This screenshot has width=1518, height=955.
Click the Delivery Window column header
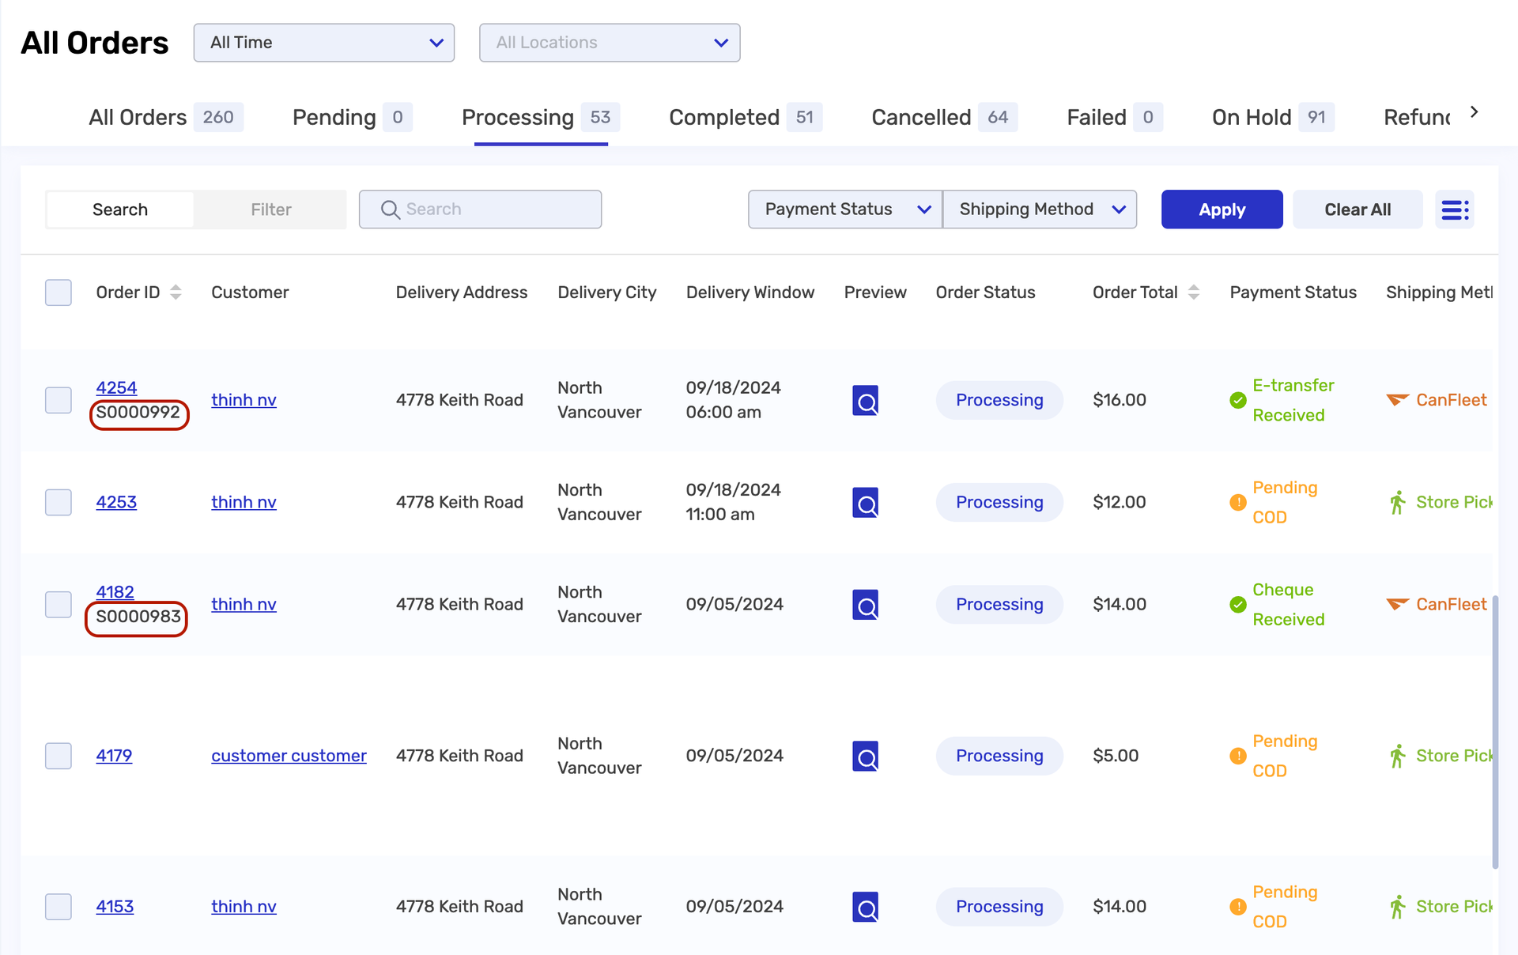tap(750, 293)
